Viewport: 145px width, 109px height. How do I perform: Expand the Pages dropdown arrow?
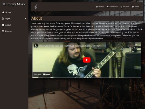[26, 19]
